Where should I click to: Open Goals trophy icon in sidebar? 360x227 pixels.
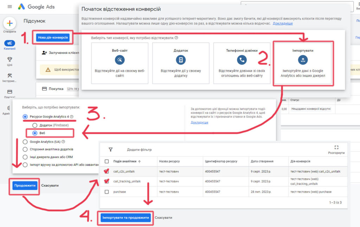pyautogui.click(x=9, y=60)
